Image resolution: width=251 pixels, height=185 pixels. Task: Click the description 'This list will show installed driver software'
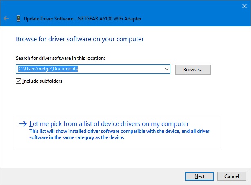point(119,134)
